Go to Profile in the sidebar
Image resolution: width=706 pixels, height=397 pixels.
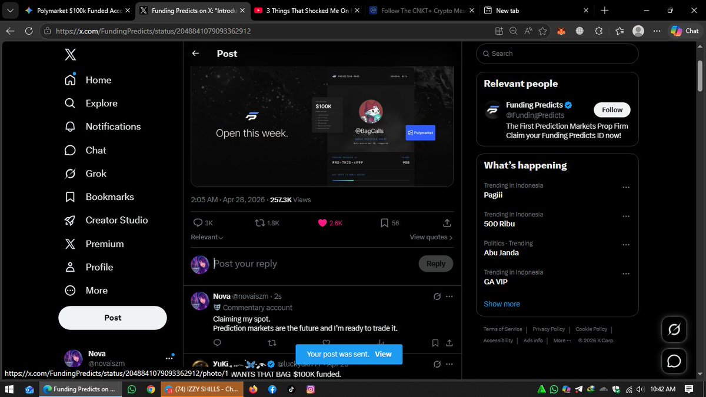[89, 267]
